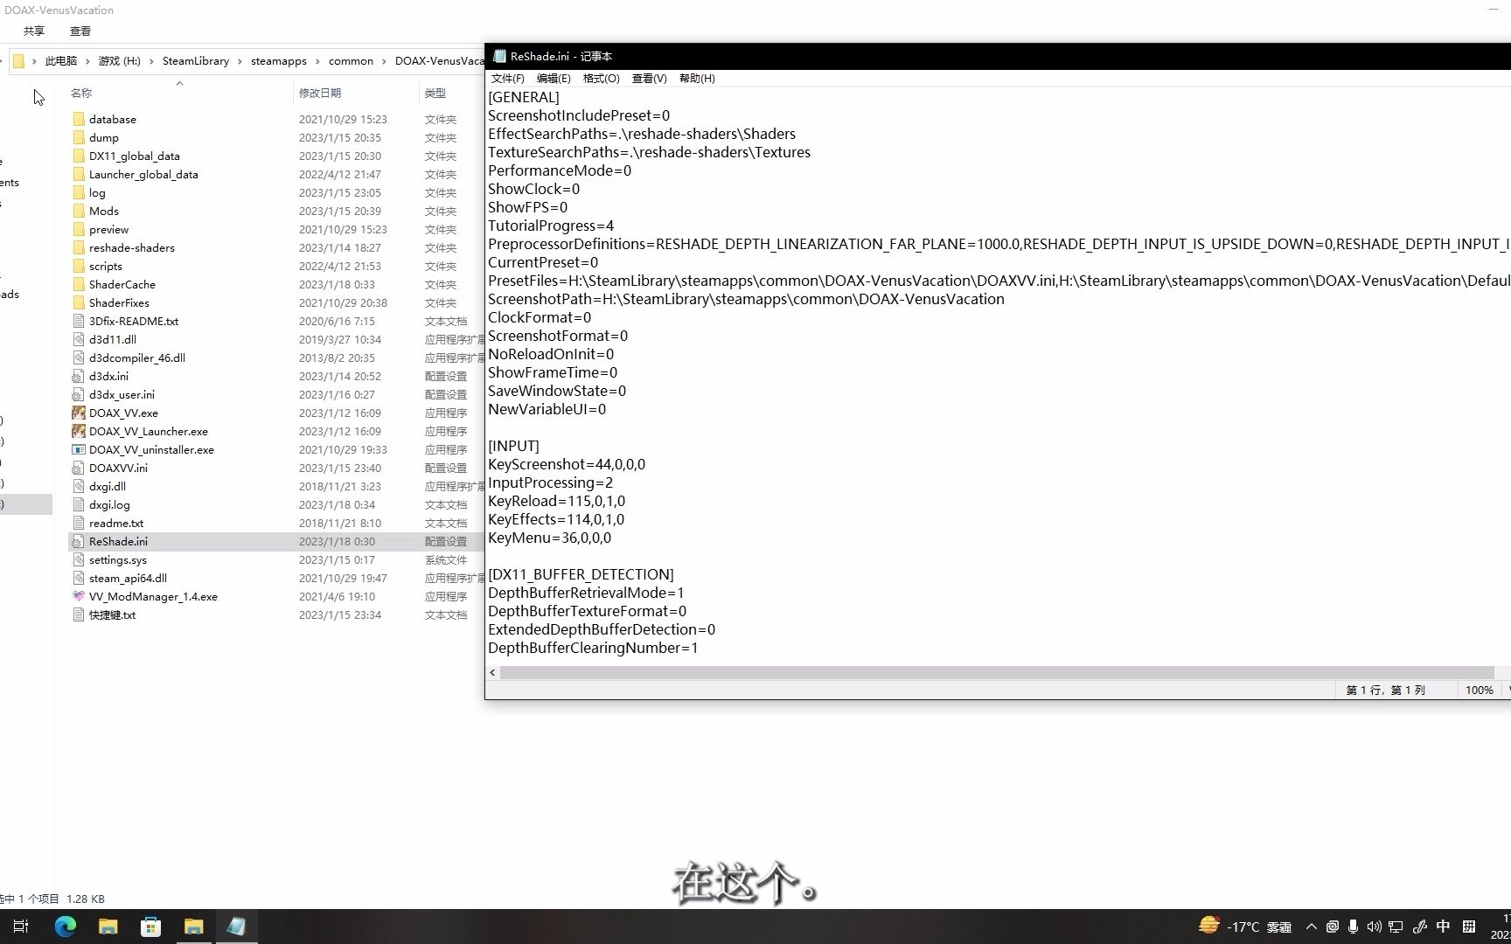This screenshot has height=944, width=1511.
Task: Select DX11_global_data folder icon
Action: point(79,156)
